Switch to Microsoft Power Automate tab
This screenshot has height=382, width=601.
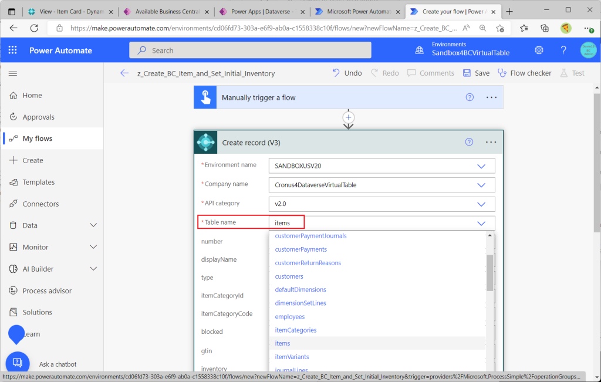(x=358, y=12)
